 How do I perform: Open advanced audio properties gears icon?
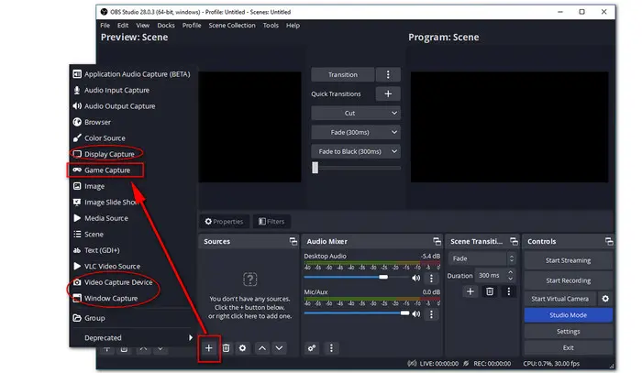312,348
